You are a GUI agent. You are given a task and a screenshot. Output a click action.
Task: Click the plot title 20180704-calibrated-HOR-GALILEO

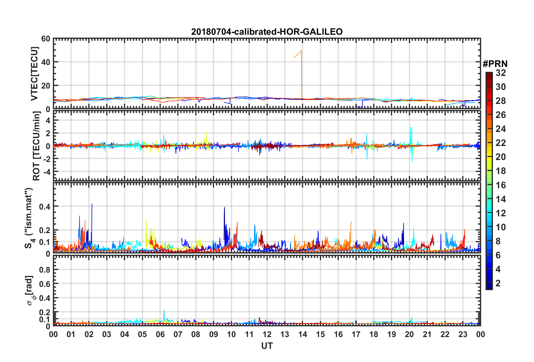267,32
